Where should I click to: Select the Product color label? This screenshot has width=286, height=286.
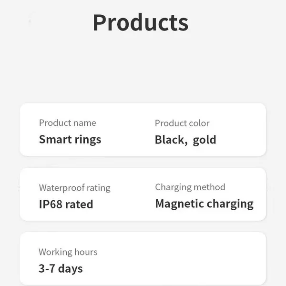pos(182,123)
